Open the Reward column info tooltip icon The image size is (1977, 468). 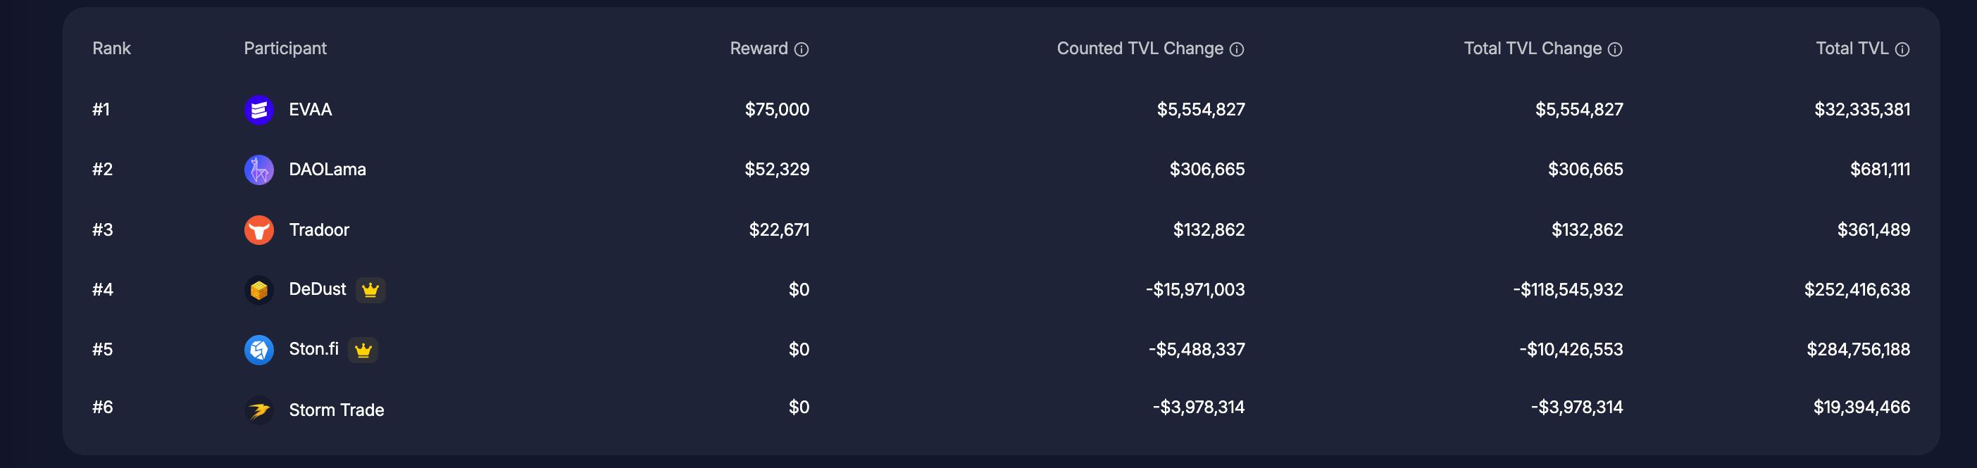802,49
